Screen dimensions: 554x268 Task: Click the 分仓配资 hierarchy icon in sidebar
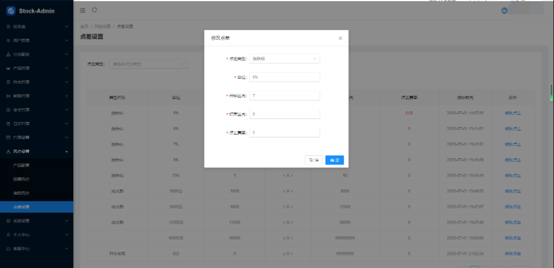click(8, 55)
